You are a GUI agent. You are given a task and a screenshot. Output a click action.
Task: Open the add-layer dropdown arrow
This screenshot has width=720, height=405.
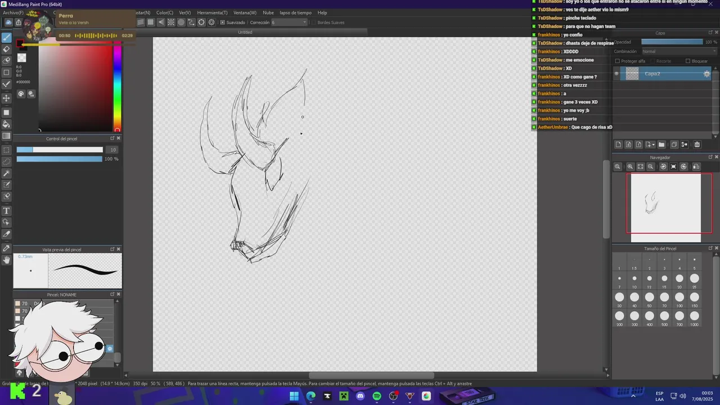653,145
